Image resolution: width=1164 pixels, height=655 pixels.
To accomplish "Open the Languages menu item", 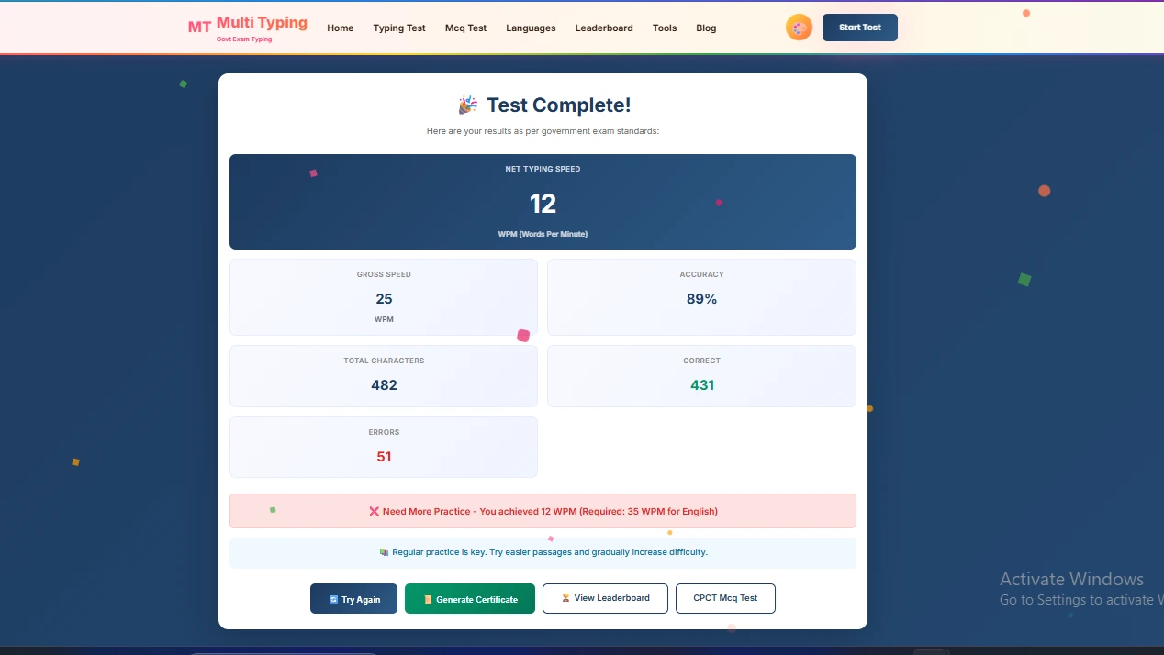I will coord(531,28).
